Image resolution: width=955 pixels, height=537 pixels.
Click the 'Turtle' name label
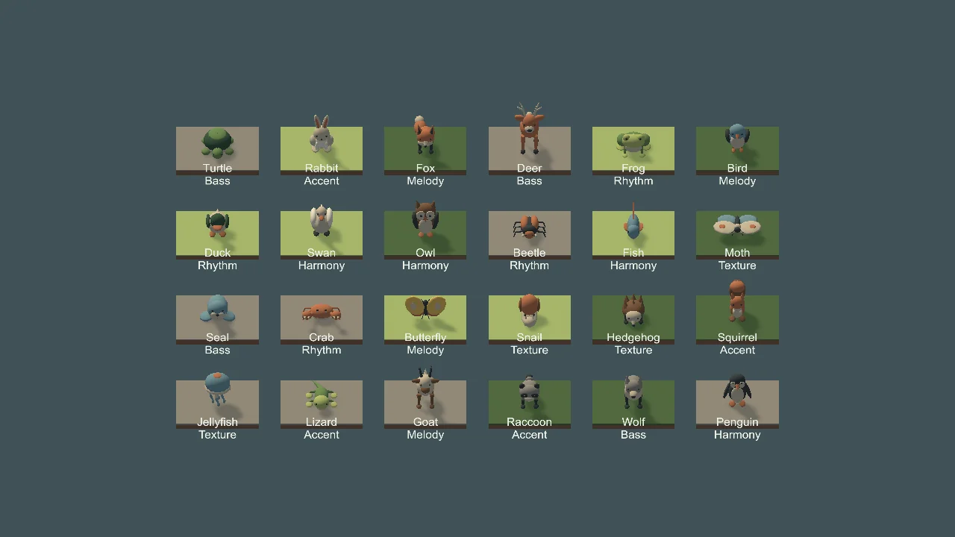click(x=217, y=169)
